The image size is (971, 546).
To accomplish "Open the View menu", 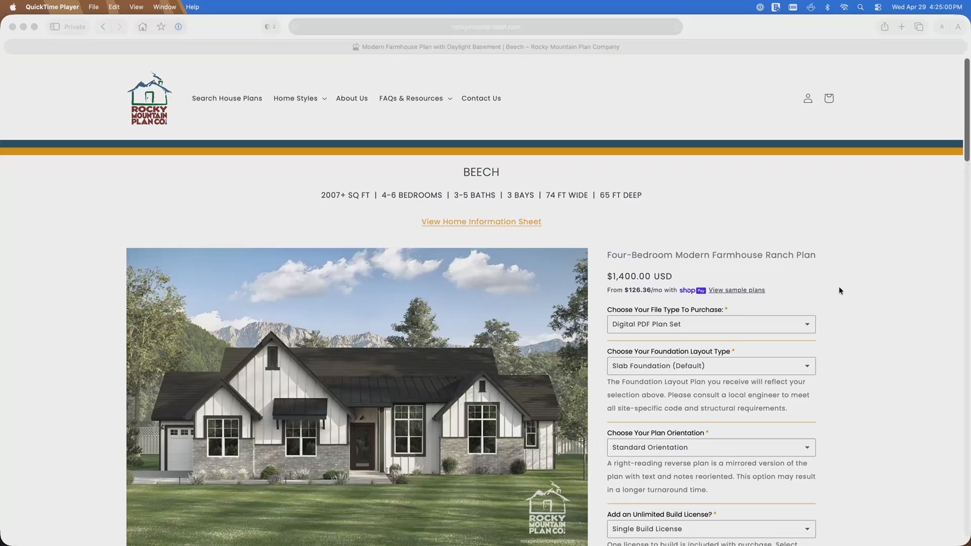I will [x=136, y=7].
